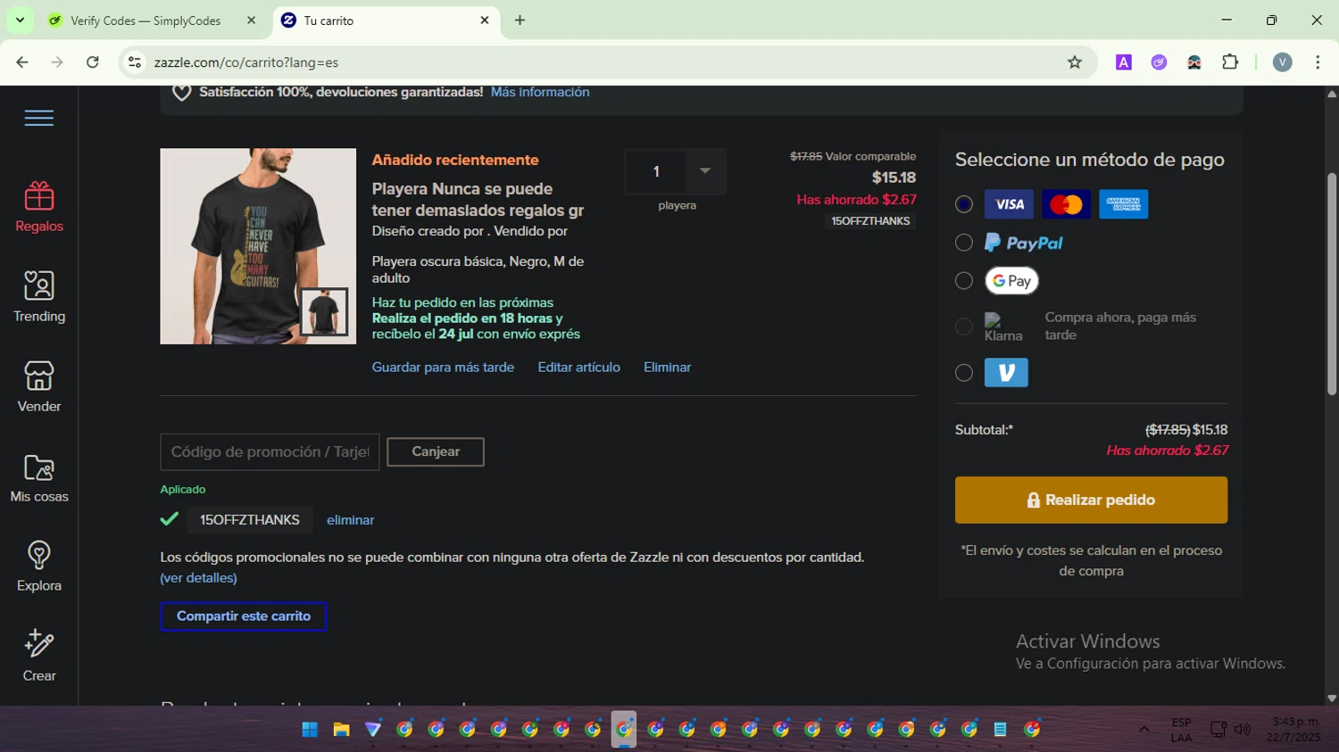1339x752 pixels.
Task: Open product title Playera Nunca se puede
Action: coord(478,200)
